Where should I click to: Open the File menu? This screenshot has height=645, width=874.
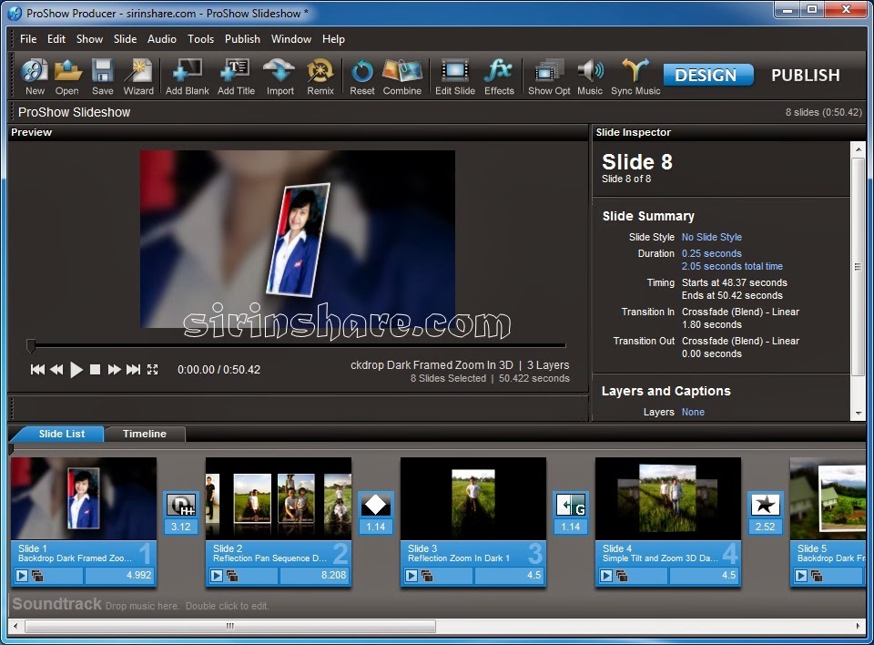(28, 39)
